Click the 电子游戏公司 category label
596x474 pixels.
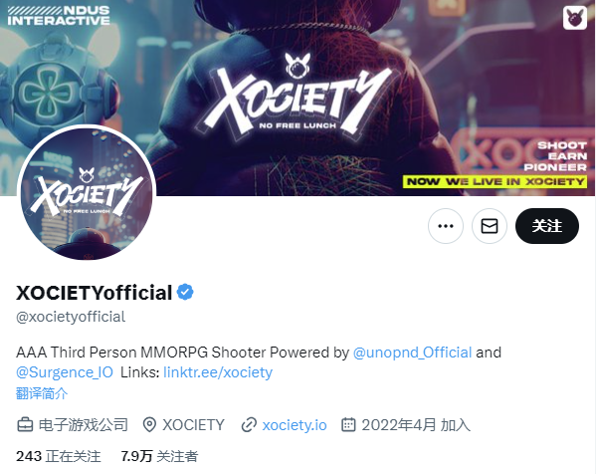(x=84, y=425)
